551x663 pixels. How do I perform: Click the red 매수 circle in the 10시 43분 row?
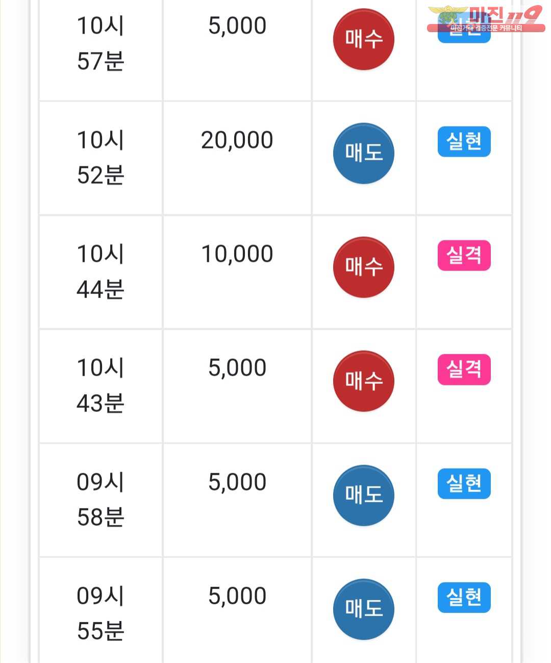[363, 381]
